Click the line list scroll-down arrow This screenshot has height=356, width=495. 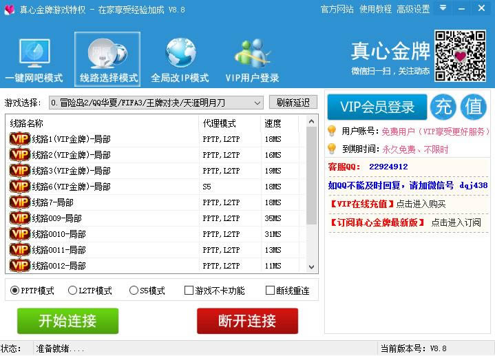312,267
